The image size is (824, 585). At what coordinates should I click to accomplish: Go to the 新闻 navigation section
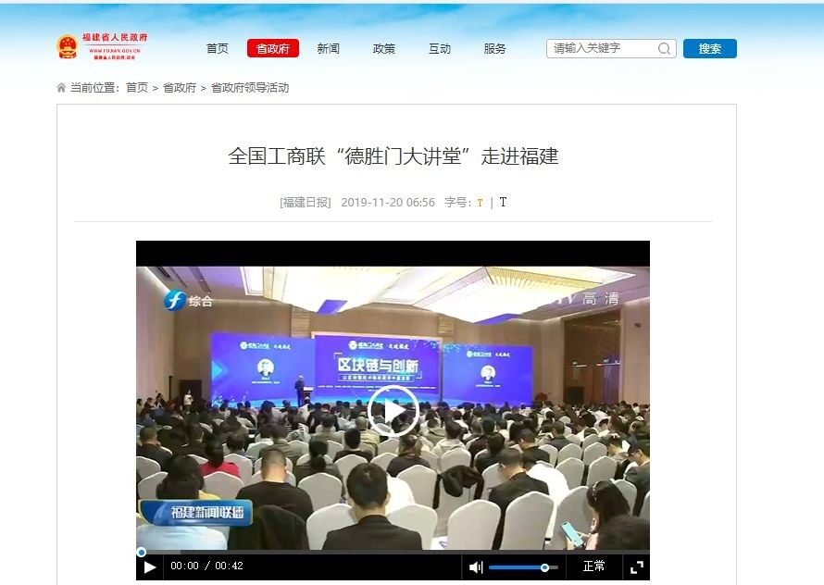click(328, 49)
